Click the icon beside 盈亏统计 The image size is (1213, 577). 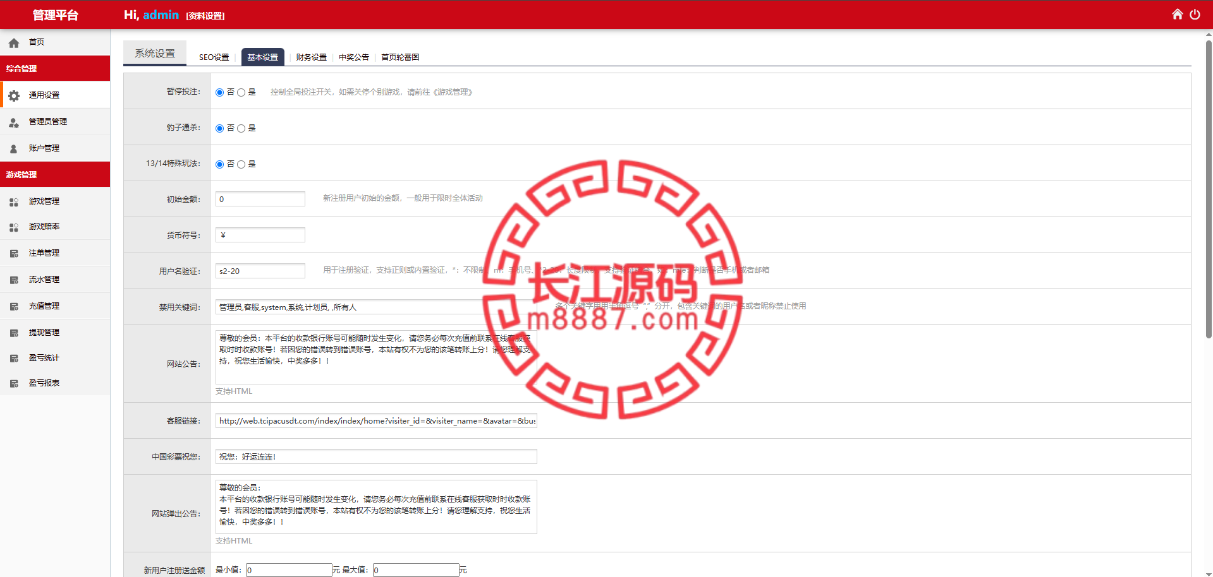click(x=14, y=359)
